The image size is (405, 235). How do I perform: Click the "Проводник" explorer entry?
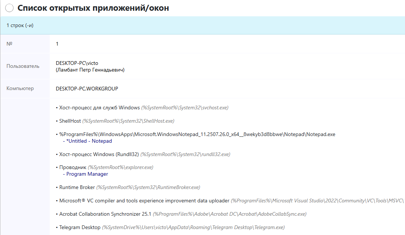coord(73,168)
